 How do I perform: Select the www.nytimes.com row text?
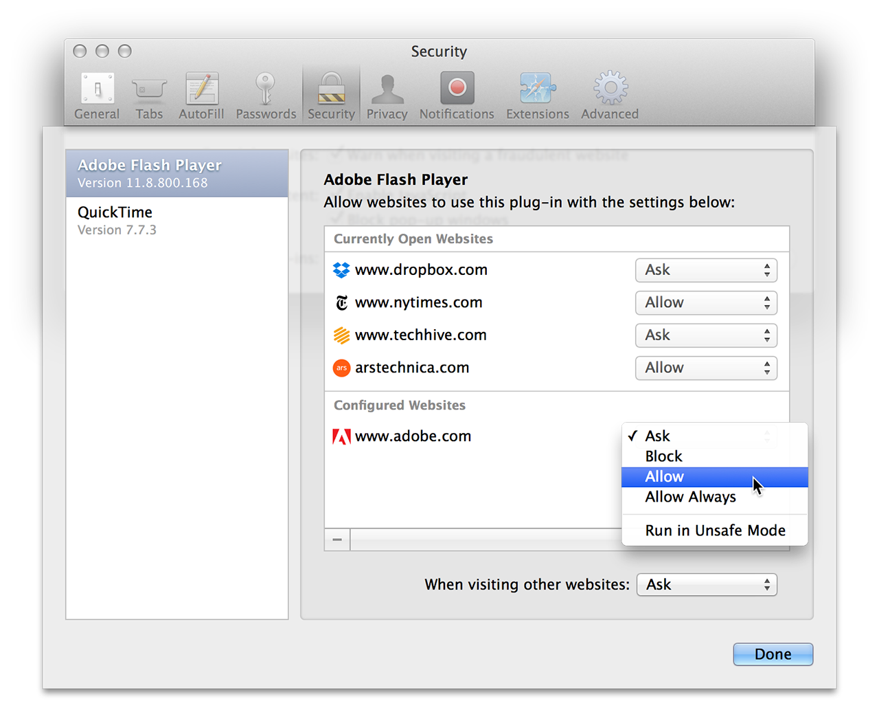418,302
